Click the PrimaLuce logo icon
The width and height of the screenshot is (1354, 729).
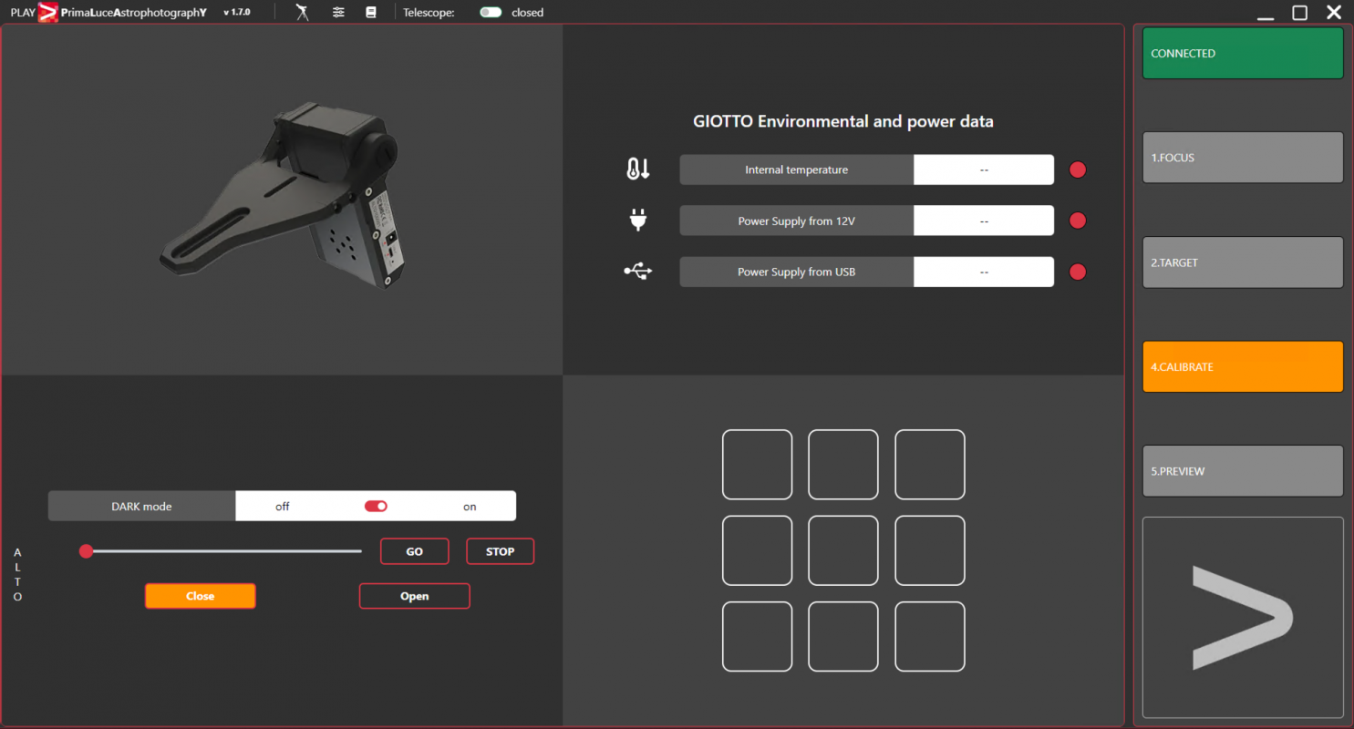(47, 13)
